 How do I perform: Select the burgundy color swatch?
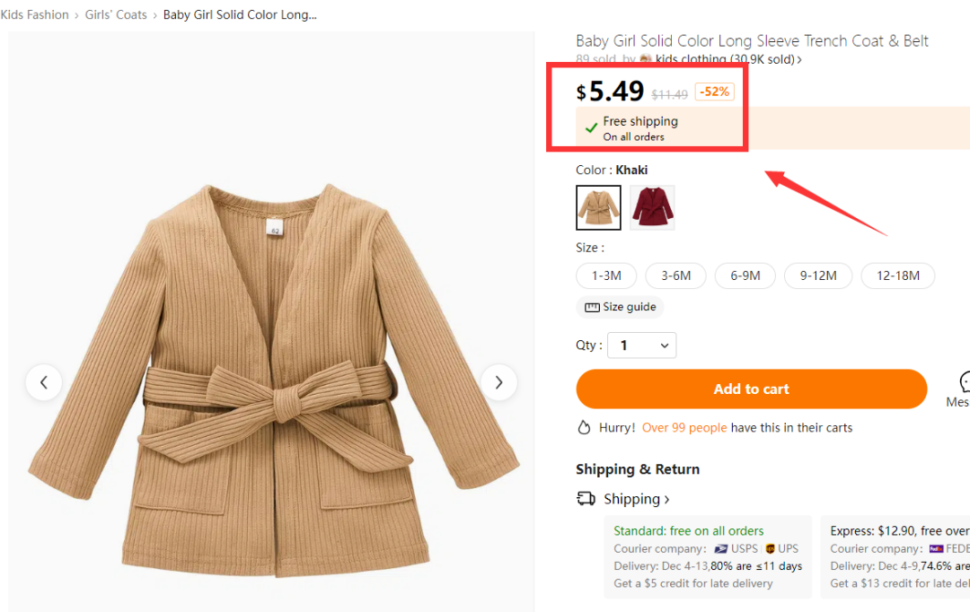652,207
